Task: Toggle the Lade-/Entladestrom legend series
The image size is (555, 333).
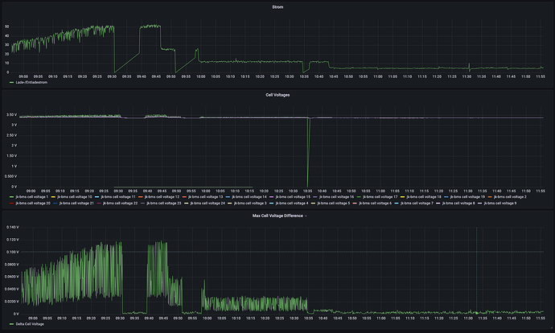Action: 34,82
